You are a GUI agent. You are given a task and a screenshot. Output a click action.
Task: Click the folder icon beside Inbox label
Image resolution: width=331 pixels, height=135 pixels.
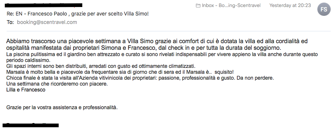click(198, 6)
